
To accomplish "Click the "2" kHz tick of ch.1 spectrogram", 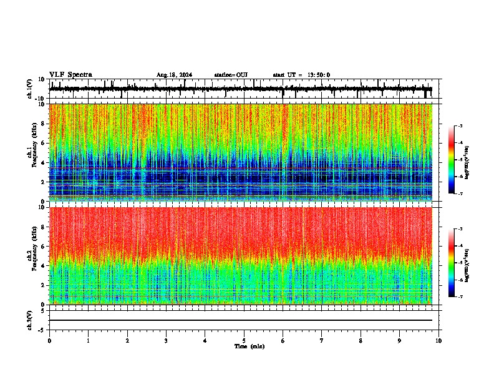I will click(44, 182).
